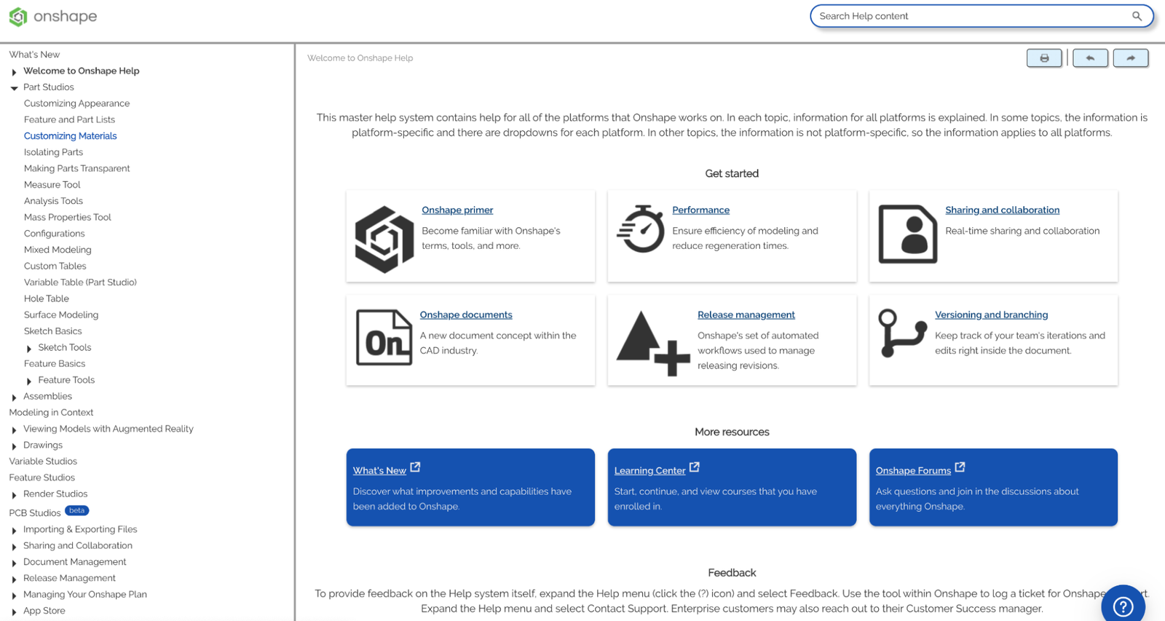Click the Release management icon
The height and width of the screenshot is (621, 1165).
click(652, 343)
